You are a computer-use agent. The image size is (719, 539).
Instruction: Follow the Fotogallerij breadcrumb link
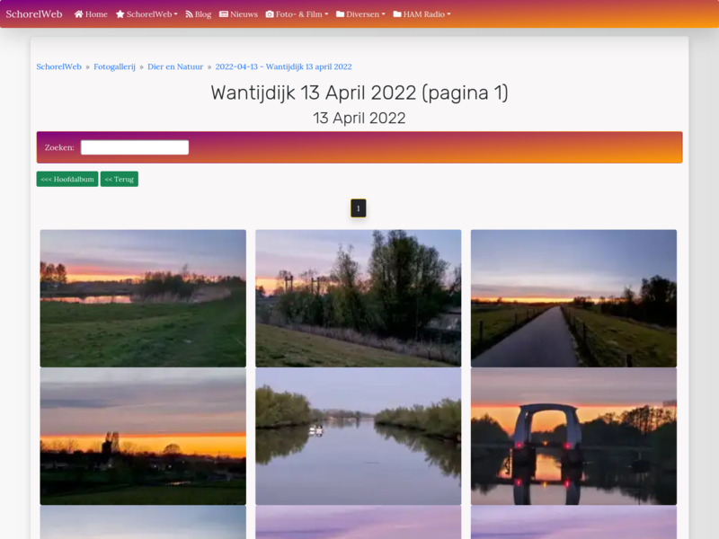pos(115,66)
